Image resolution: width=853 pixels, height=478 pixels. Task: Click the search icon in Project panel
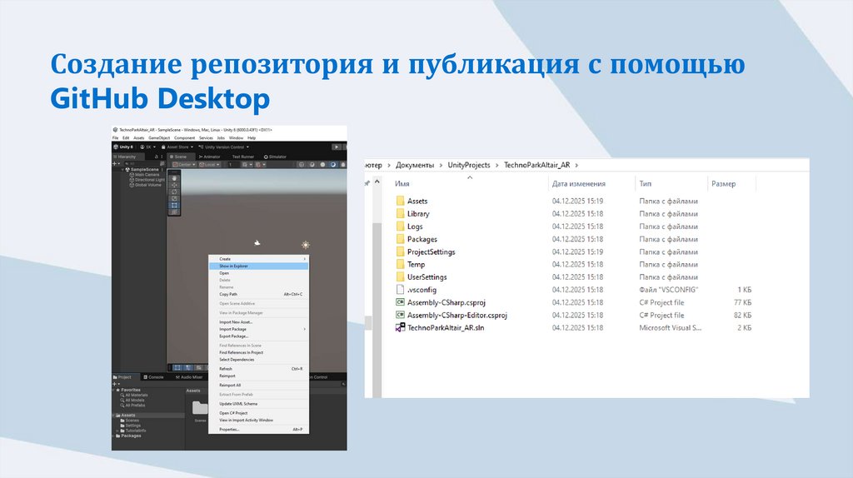point(343,384)
